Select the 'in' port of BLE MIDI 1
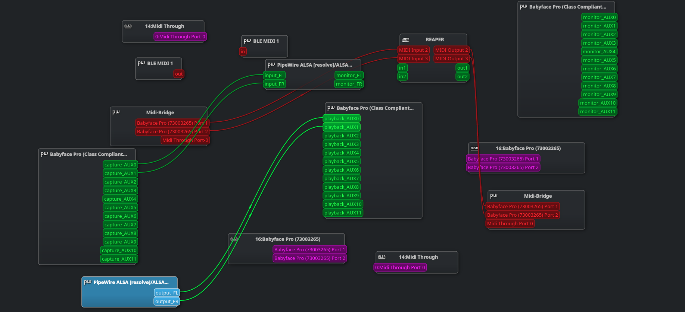The width and height of the screenshot is (685, 312). [243, 51]
